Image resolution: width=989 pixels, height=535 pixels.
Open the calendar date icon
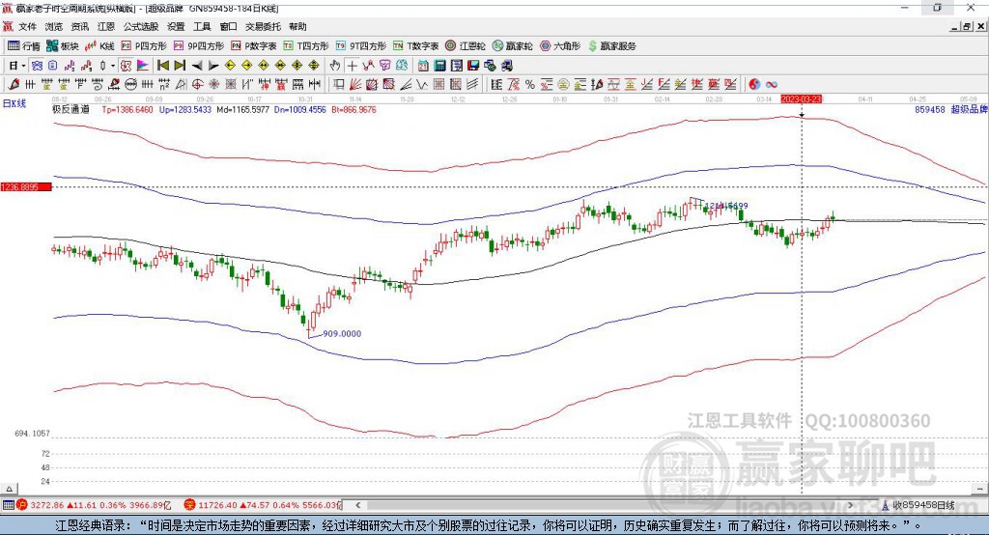423,65
